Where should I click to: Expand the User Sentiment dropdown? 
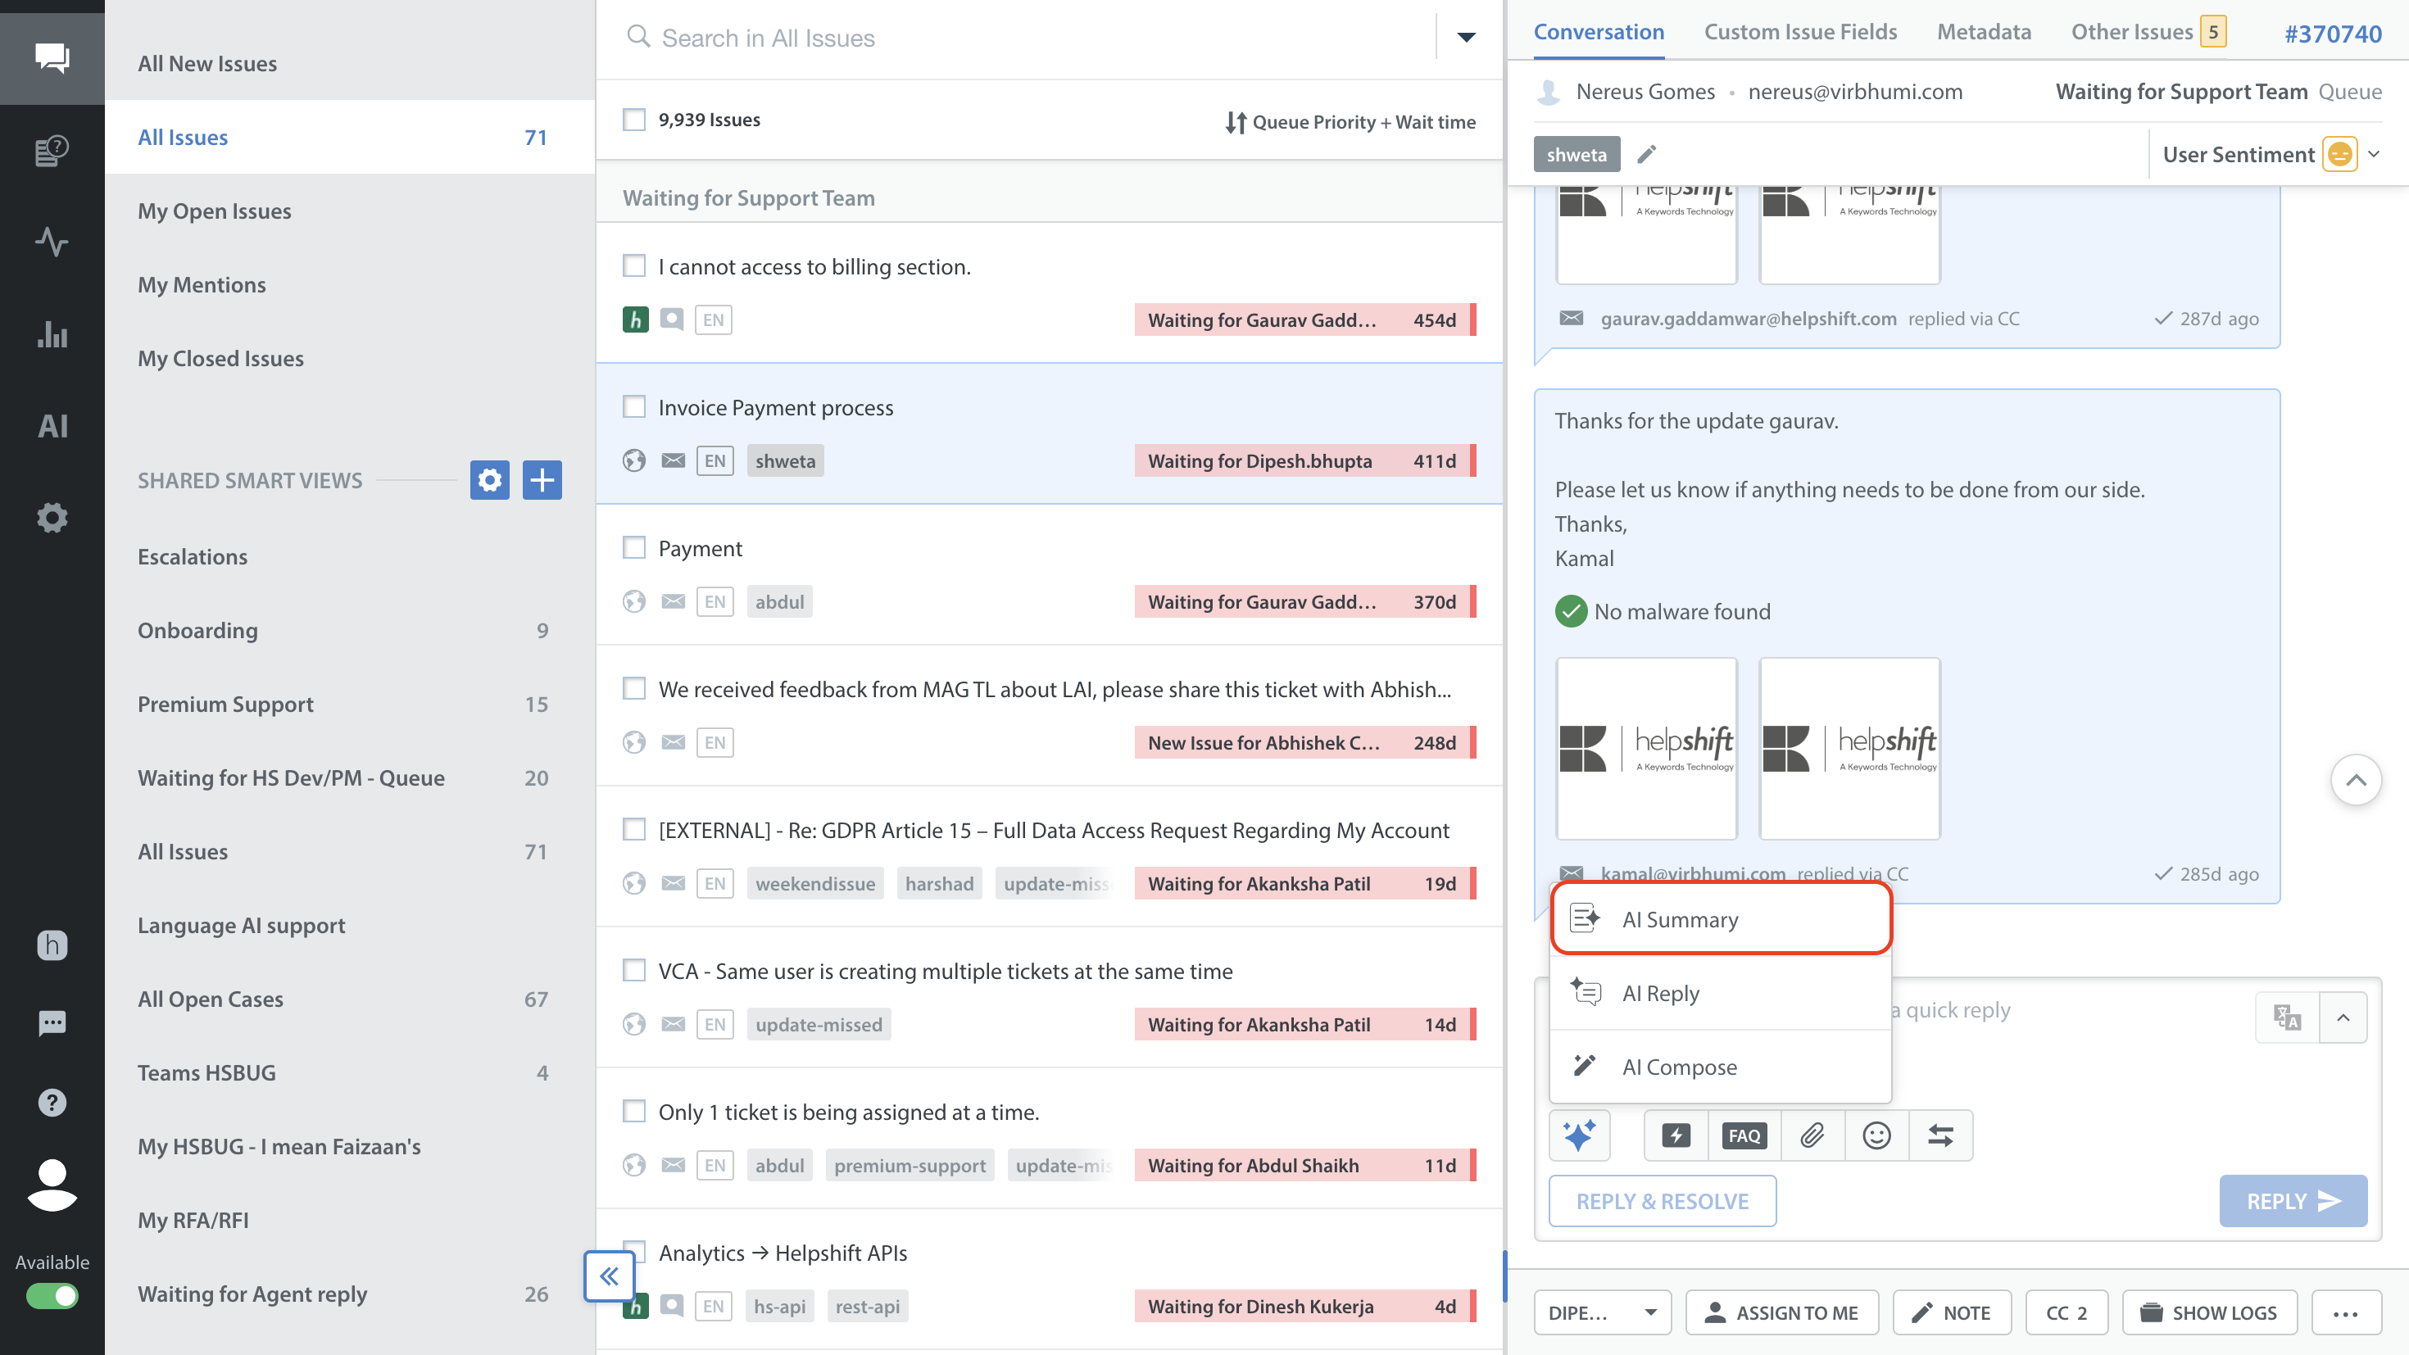point(2374,154)
